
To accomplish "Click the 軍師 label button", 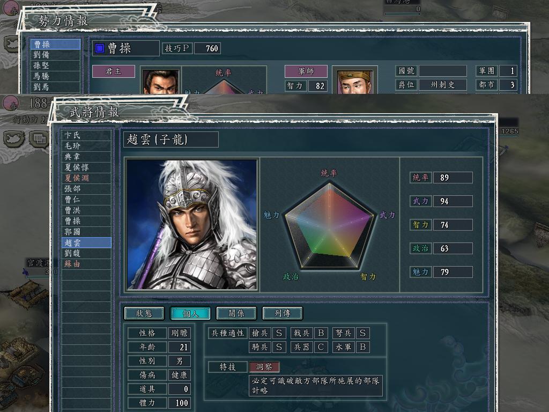I will 306,71.
